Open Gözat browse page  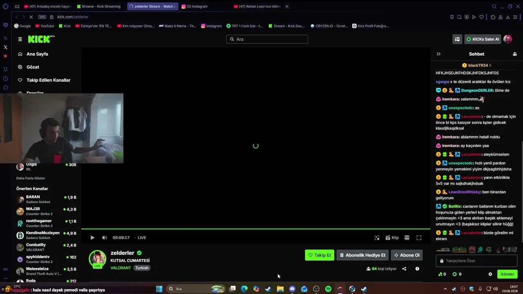pyautogui.click(x=33, y=67)
